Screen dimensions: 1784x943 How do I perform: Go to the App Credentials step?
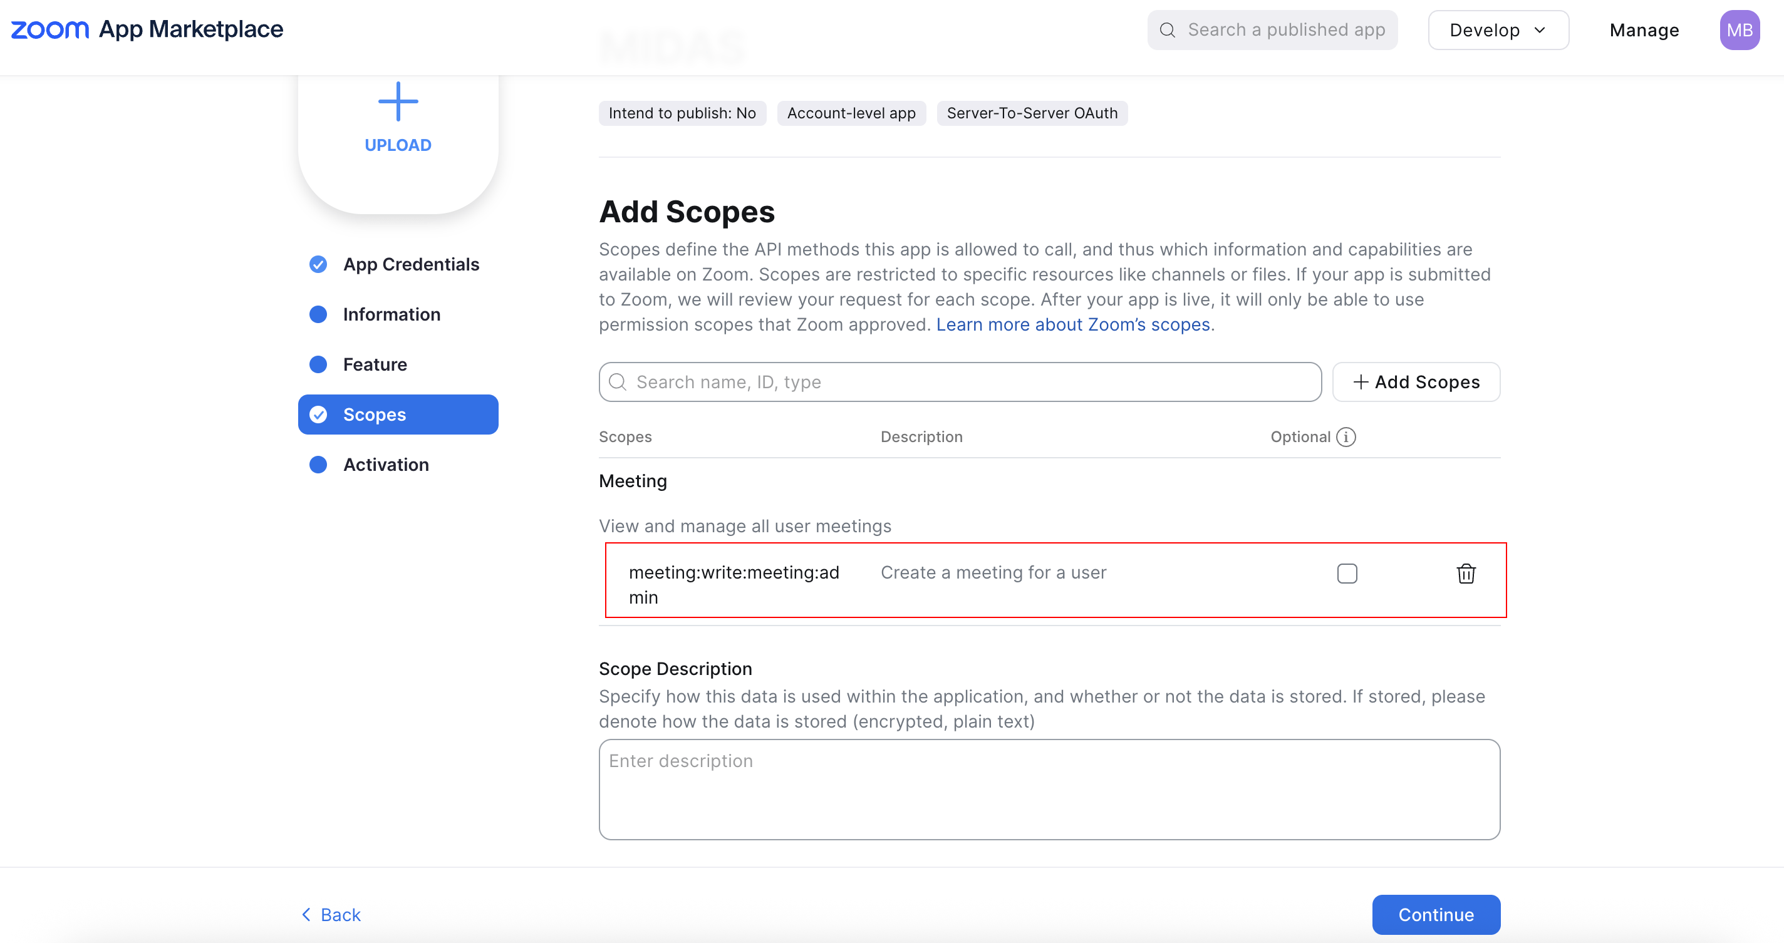coord(398,264)
